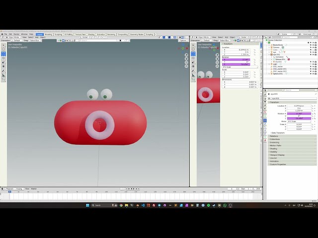The image size is (318, 238).
Task: Click the playhead marker at frame 1
Action: (x=9, y=192)
